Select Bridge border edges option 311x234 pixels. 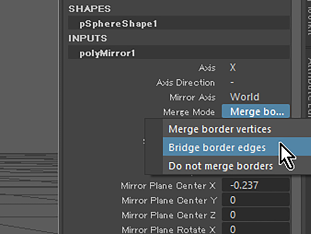pos(217,148)
